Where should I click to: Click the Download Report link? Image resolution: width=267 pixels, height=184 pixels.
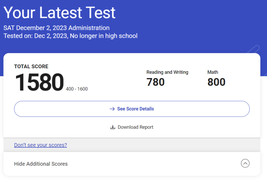coord(132,127)
